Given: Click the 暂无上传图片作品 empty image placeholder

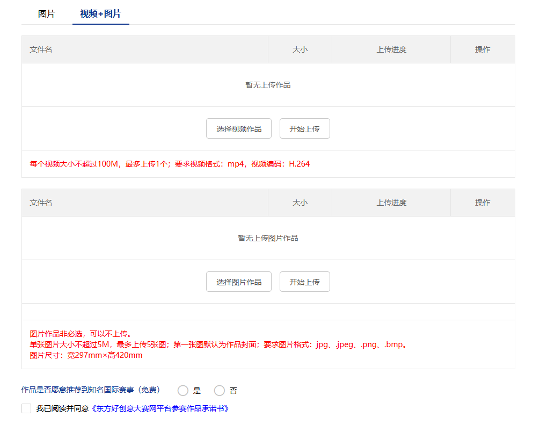Looking at the screenshot, I should tap(268, 238).
